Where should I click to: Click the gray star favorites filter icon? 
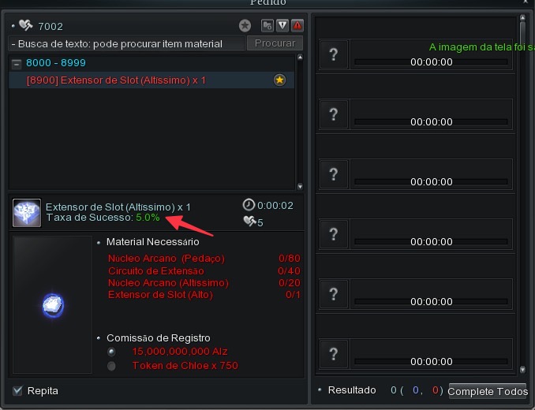point(245,25)
